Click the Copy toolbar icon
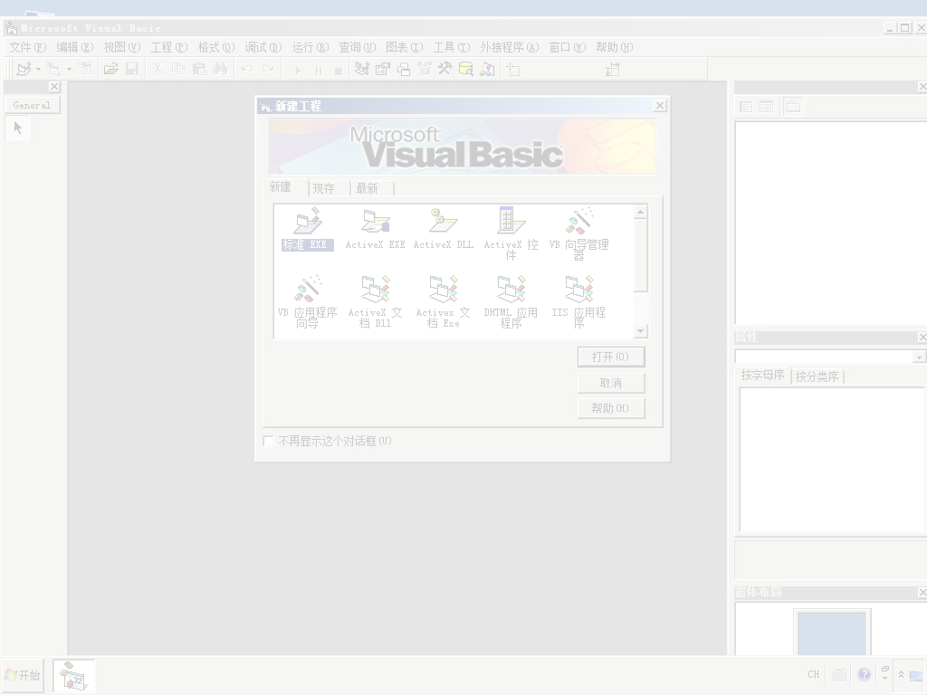Screen dimensions: 927x695 tap(178, 69)
